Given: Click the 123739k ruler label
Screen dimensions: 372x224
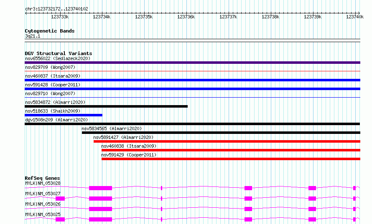Looking at the screenshot, I should pyautogui.click(x=313, y=17).
